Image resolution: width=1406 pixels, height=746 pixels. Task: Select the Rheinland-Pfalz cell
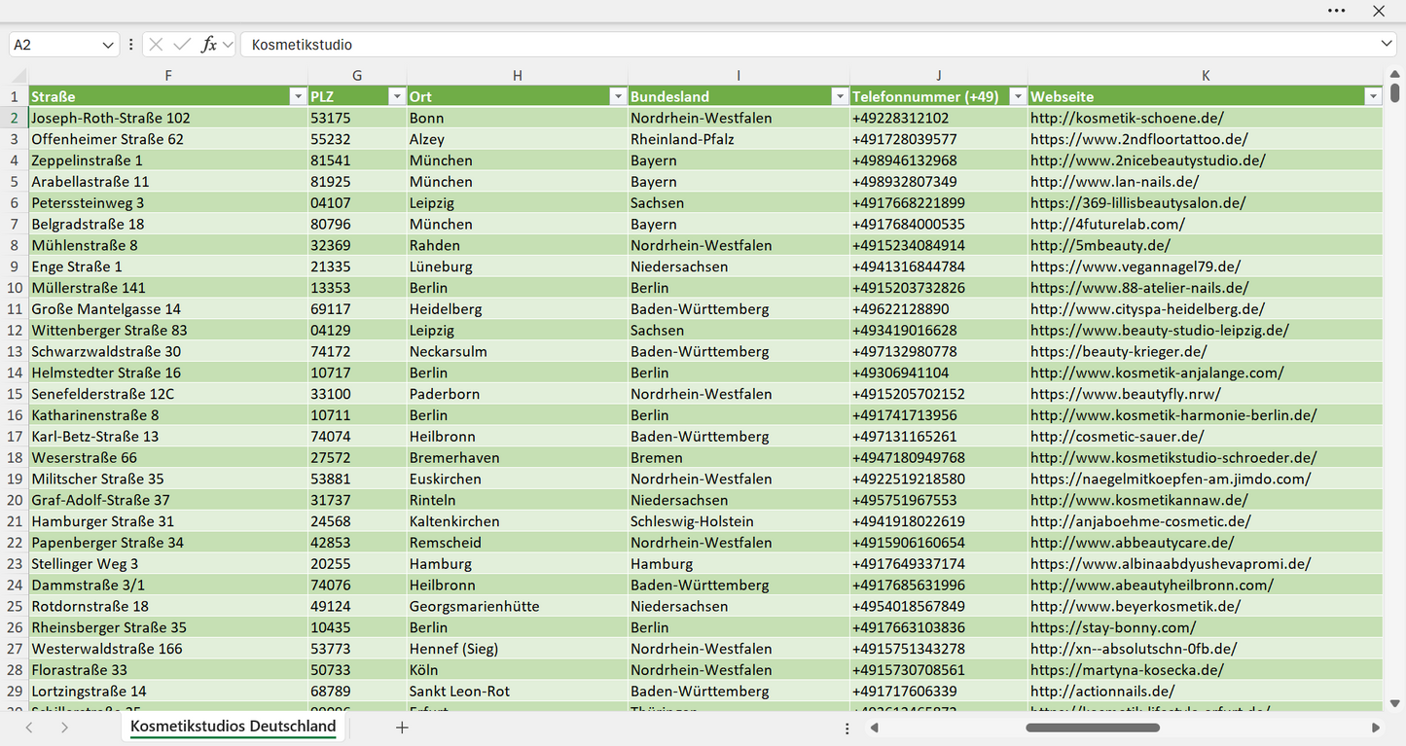[739, 139]
